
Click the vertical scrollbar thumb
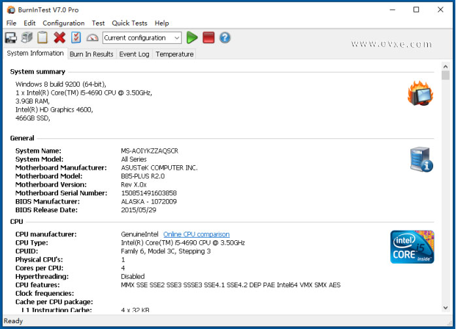[446, 75]
